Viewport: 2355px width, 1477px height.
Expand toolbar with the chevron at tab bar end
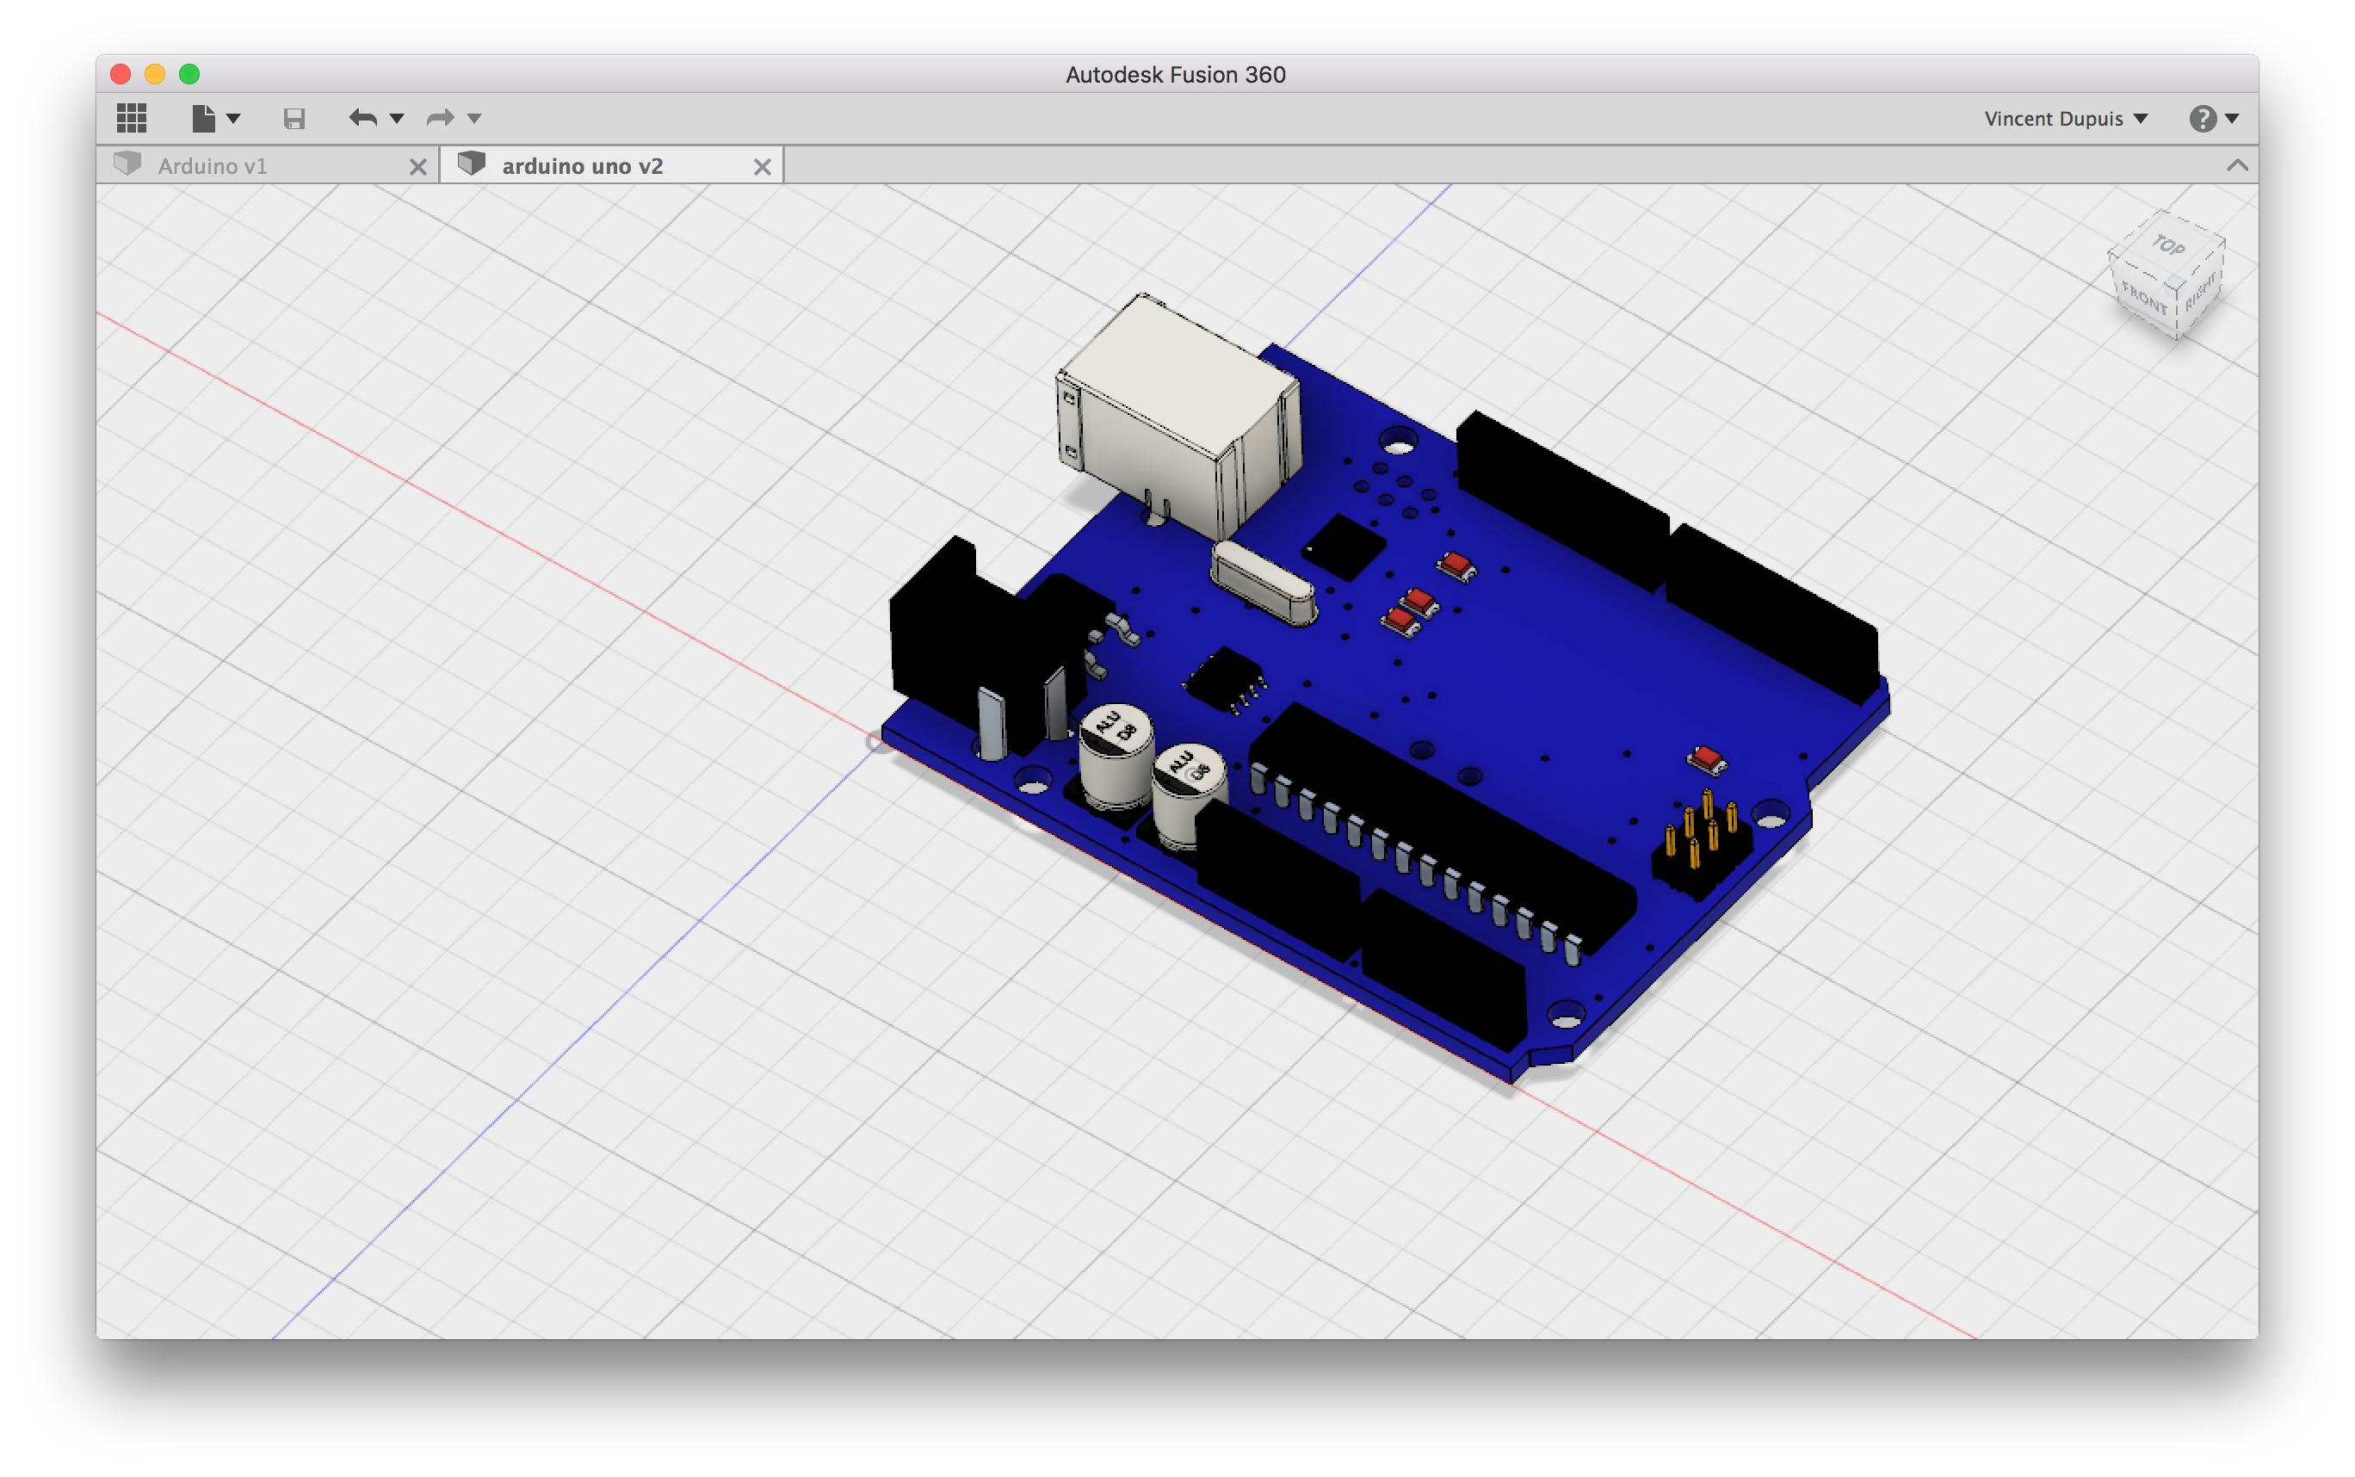2237,165
